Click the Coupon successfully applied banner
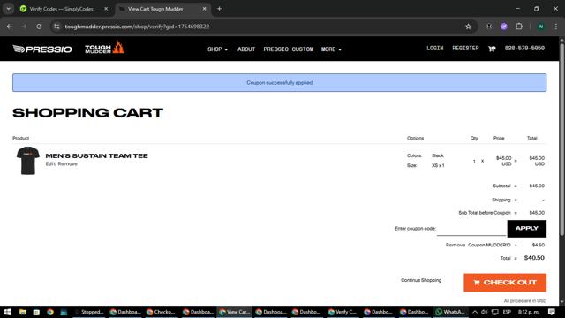The height and width of the screenshot is (318, 565). [279, 82]
